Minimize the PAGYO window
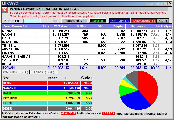 pyautogui.click(x=166, y=3)
